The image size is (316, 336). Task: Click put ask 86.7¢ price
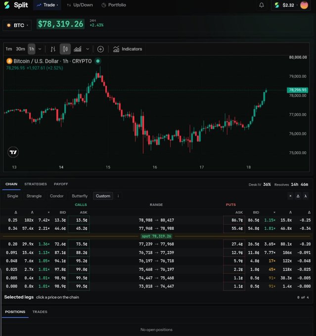(234, 220)
